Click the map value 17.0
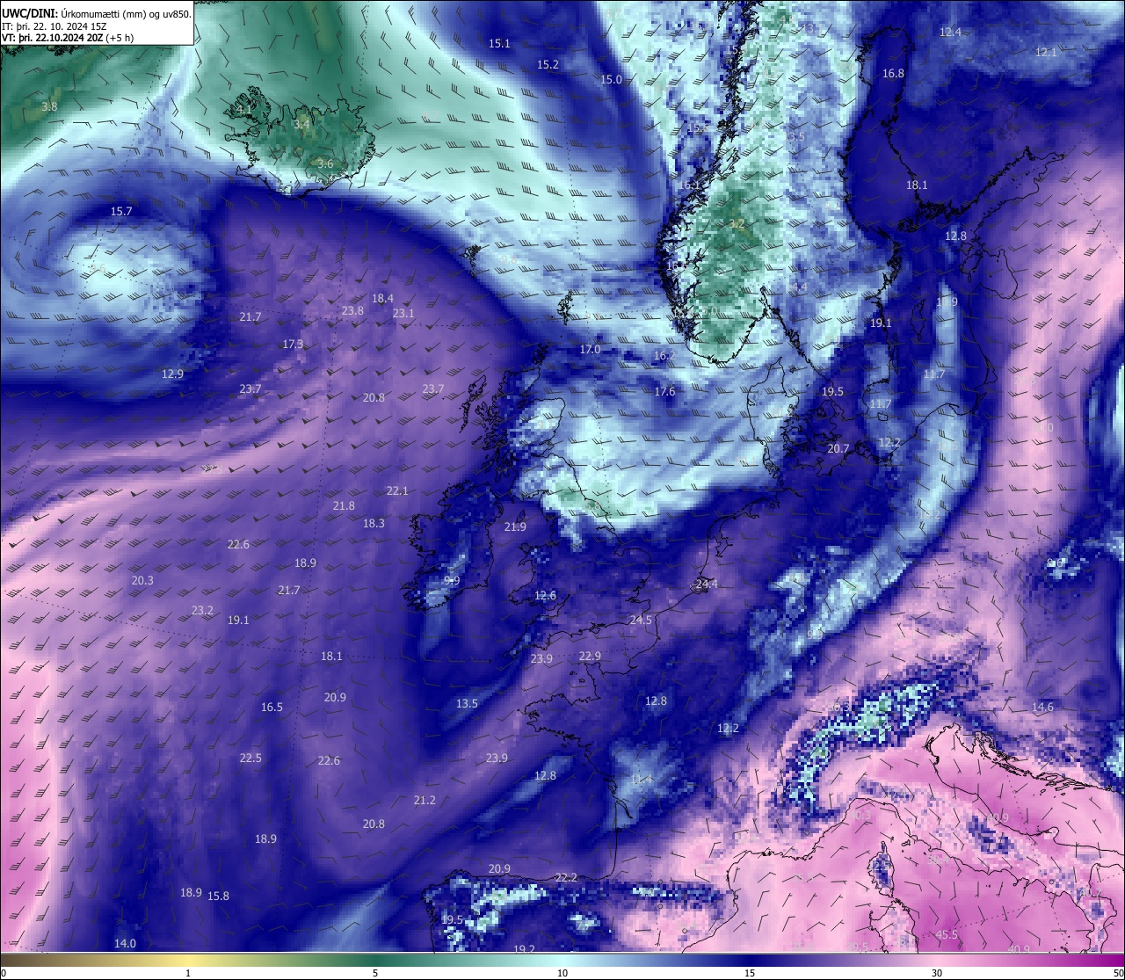This screenshot has width=1125, height=980. tap(590, 349)
